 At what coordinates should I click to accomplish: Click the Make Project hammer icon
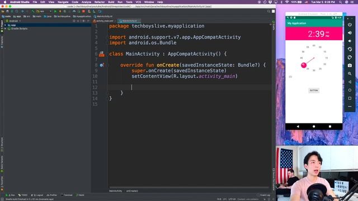[33, 11]
